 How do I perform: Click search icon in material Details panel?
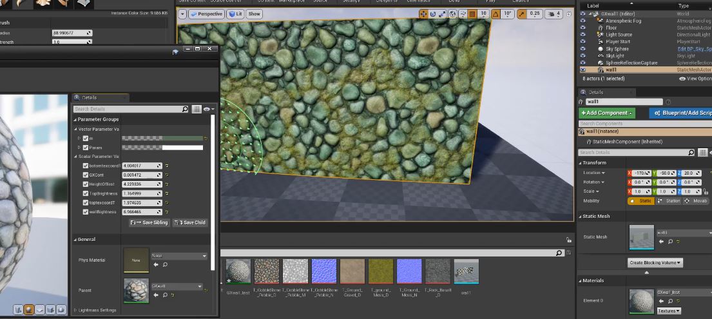186,110
